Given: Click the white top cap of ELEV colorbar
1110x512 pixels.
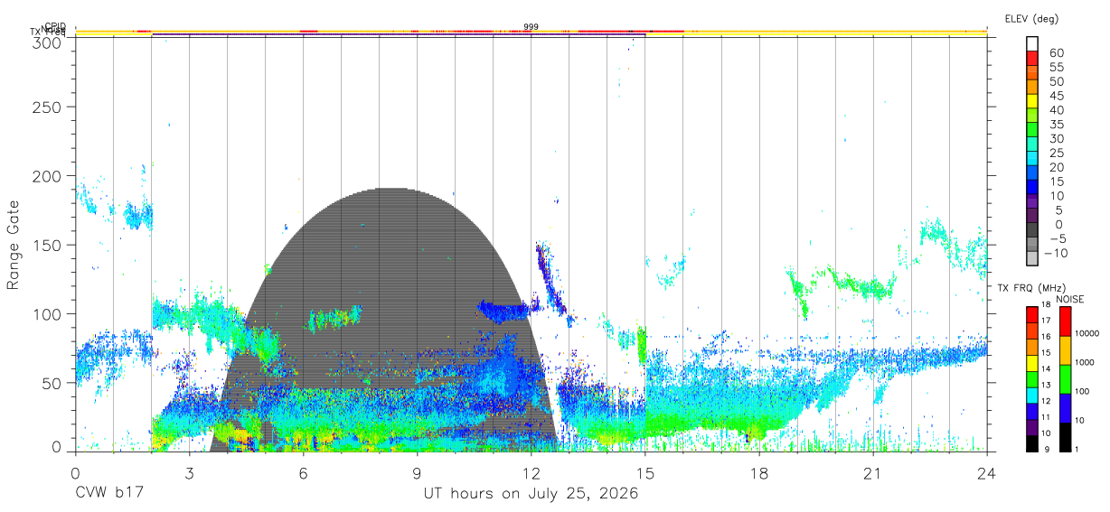Looking at the screenshot, I should pyautogui.click(x=1033, y=42).
